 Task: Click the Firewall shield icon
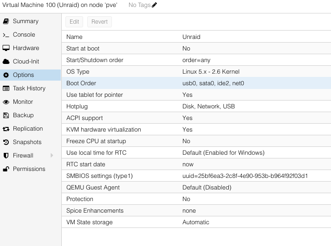(x=6, y=156)
